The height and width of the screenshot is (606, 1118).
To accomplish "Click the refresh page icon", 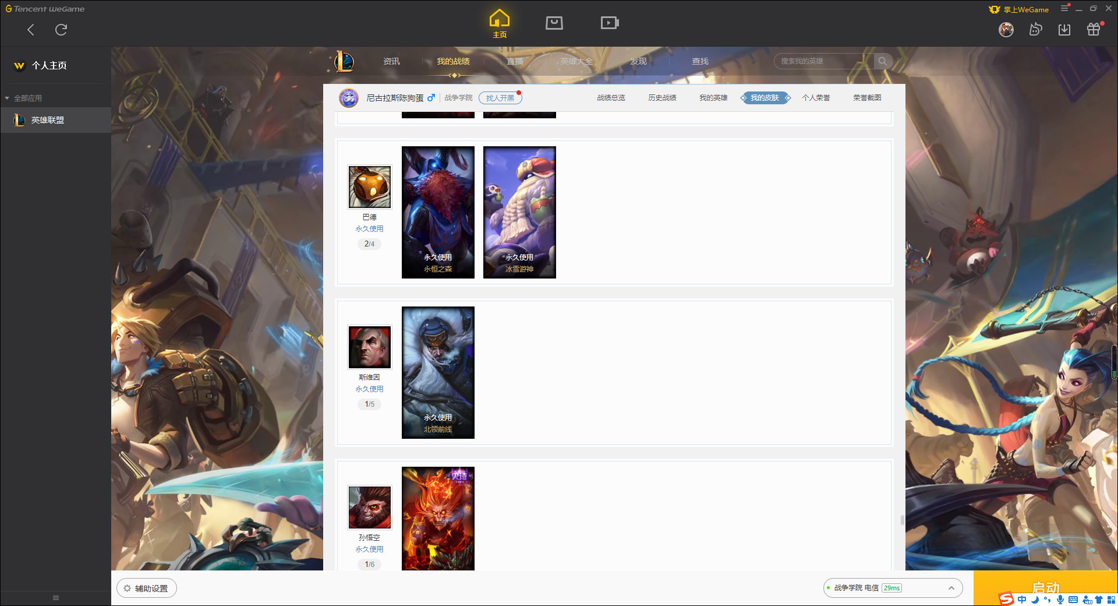I will (x=61, y=30).
